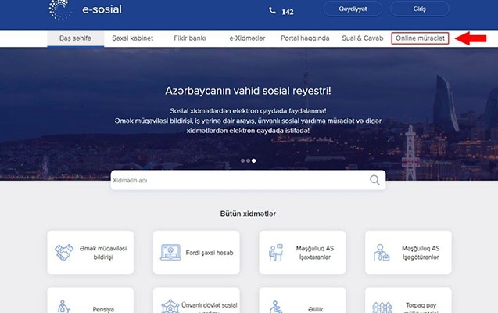
Task: Open the e-Xidmətlər menu
Action: [247, 38]
